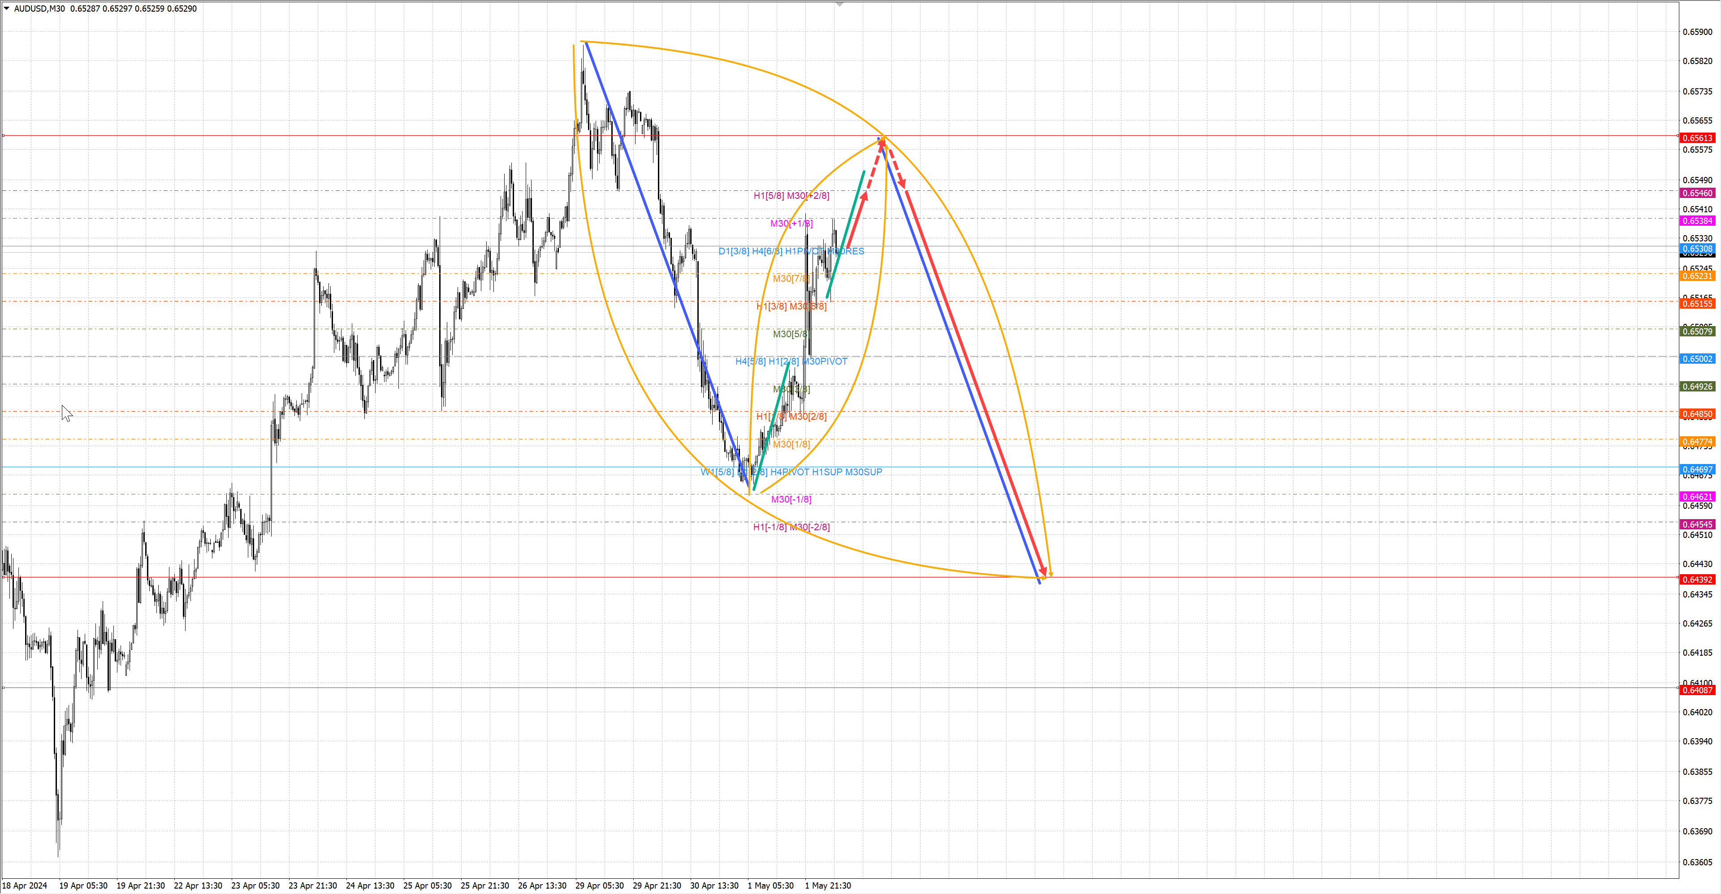The width and height of the screenshot is (1721, 894).
Task: Select the red 0.65613 price tag
Action: 1697,138
